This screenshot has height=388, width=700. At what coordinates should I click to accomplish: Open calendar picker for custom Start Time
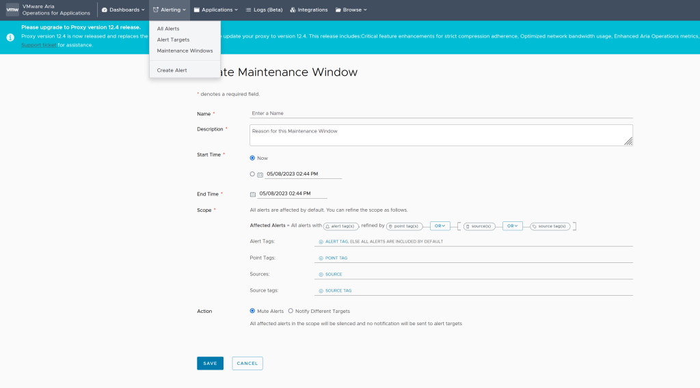(260, 175)
